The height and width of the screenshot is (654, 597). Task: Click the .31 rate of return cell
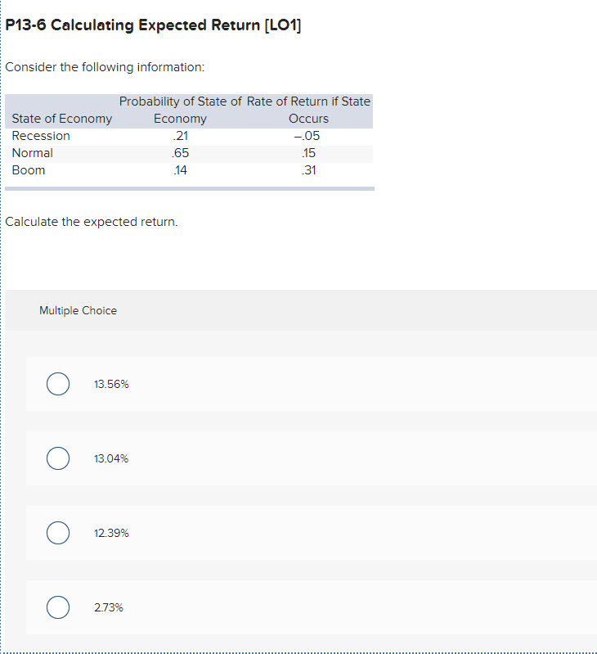click(308, 170)
